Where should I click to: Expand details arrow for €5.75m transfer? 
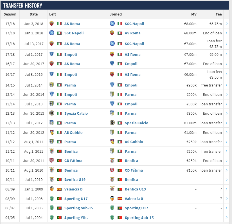tap(227, 24)
